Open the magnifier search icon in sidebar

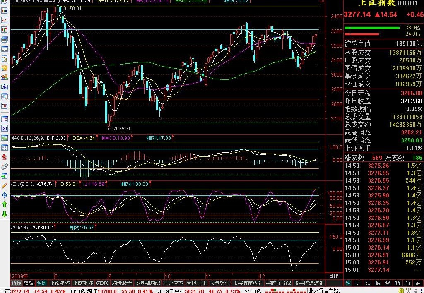(4, 96)
